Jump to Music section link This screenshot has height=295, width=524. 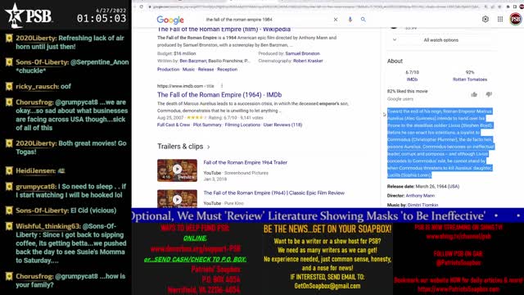(188, 69)
